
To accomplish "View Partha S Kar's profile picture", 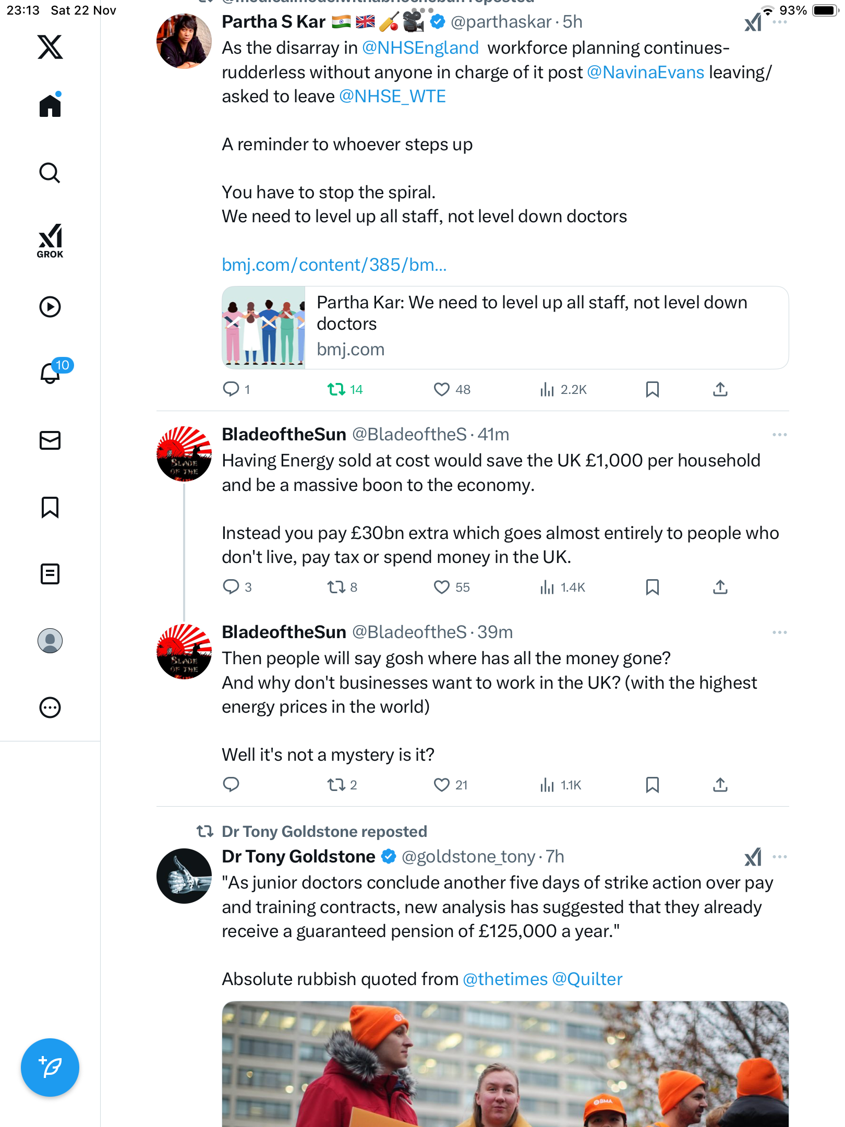I will pyautogui.click(x=184, y=41).
